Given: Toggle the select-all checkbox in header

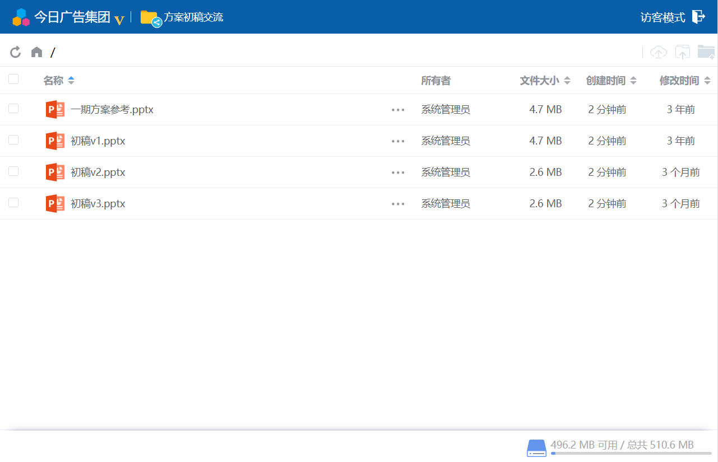Looking at the screenshot, I should (x=13, y=79).
